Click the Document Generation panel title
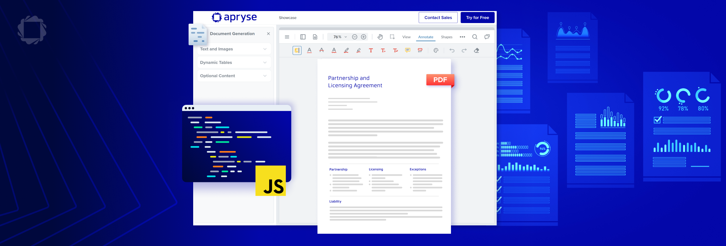This screenshot has width=726, height=246. (x=232, y=34)
